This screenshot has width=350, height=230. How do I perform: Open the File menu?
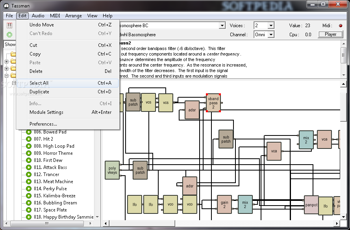tap(9, 16)
